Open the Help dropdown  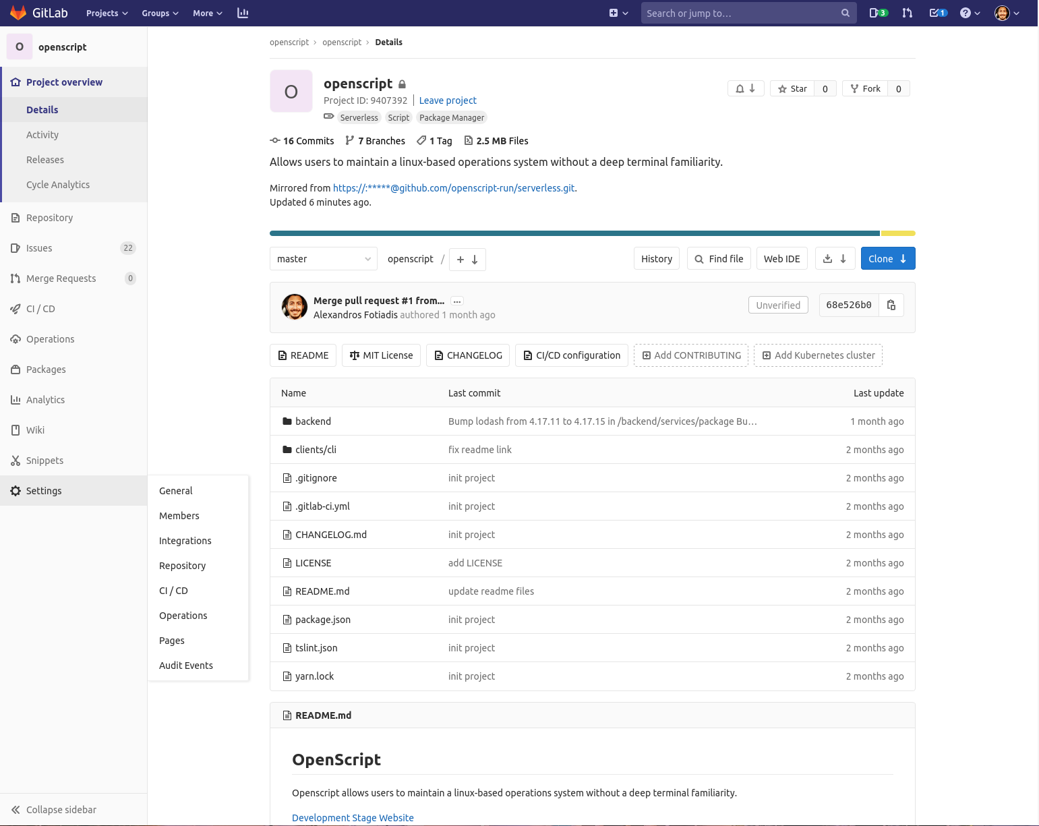[970, 13]
